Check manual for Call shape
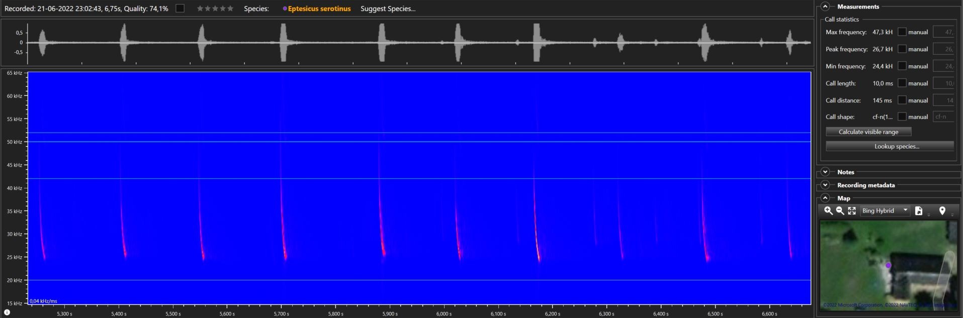The image size is (963, 318). click(902, 117)
